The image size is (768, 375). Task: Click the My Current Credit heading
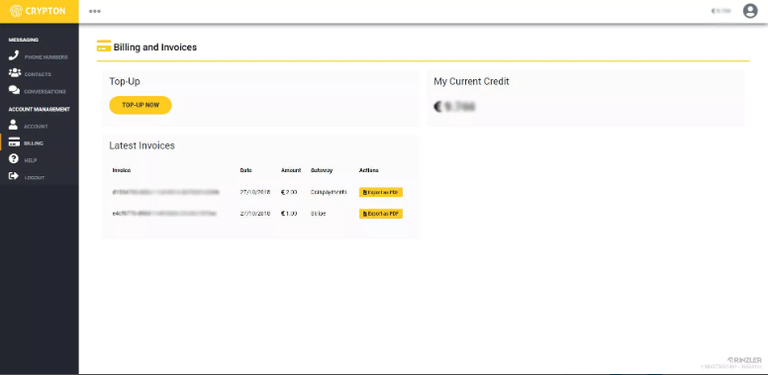(471, 81)
